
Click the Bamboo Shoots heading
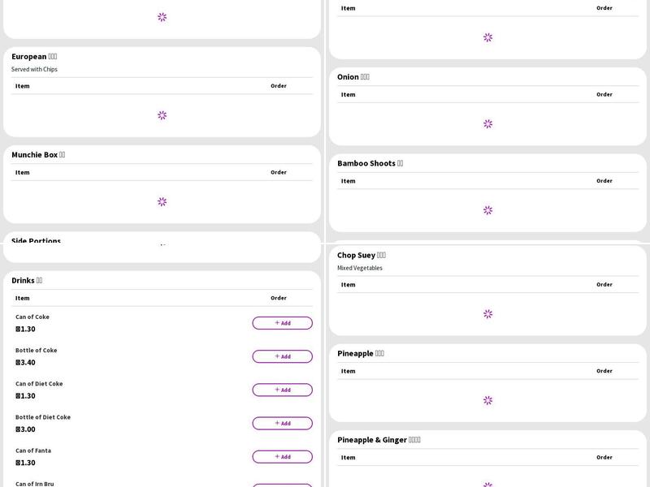(370, 163)
